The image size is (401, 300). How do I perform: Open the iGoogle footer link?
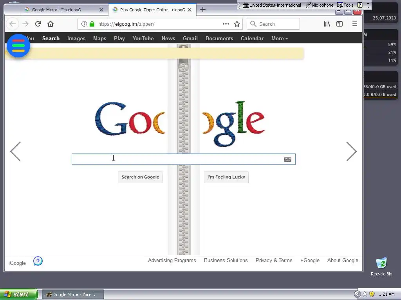(17, 263)
